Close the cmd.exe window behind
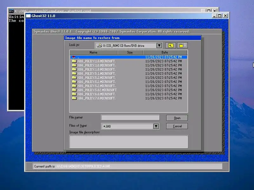 click(215, 11)
